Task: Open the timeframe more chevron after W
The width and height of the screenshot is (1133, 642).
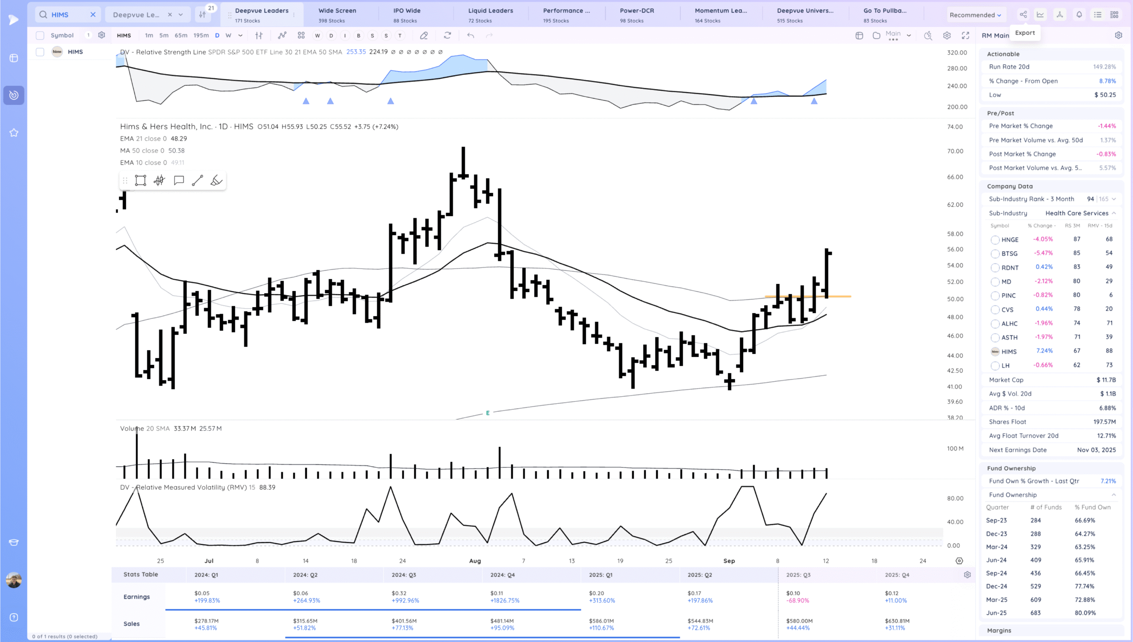Action: pyautogui.click(x=240, y=35)
